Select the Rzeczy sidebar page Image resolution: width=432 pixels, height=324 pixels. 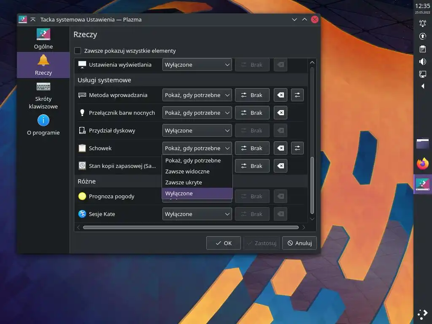click(43, 65)
